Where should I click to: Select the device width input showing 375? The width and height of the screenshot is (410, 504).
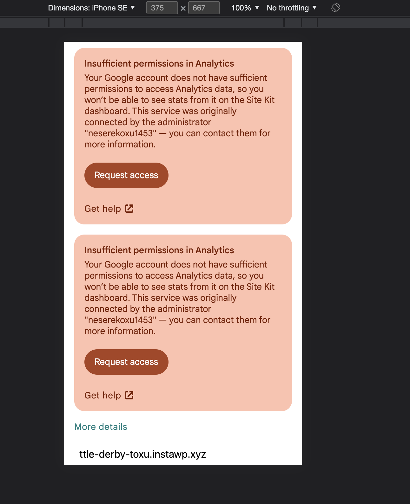(162, 8)
